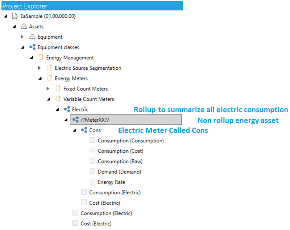Screen dimensions: 290x230
Task: Expand the Fixed Count Meters arrow
Action: (x=48, y=89)
